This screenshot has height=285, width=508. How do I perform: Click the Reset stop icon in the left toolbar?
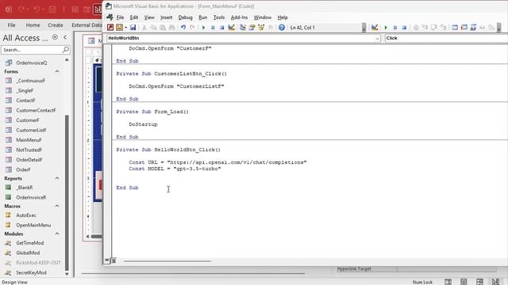[222, 28]
